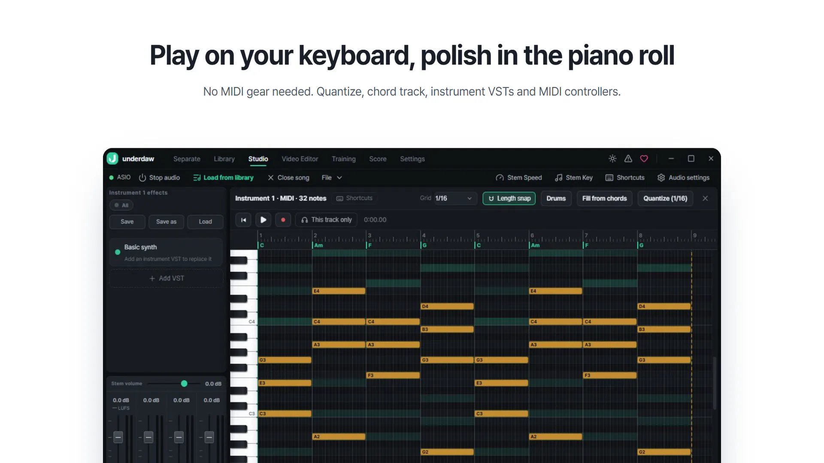Play the piano roll track
The image size is (824, 463).
click(x=263, y=220)
